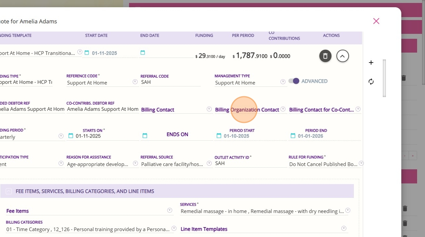Open the Start Date calendar icon

click(x=87, y=53)
